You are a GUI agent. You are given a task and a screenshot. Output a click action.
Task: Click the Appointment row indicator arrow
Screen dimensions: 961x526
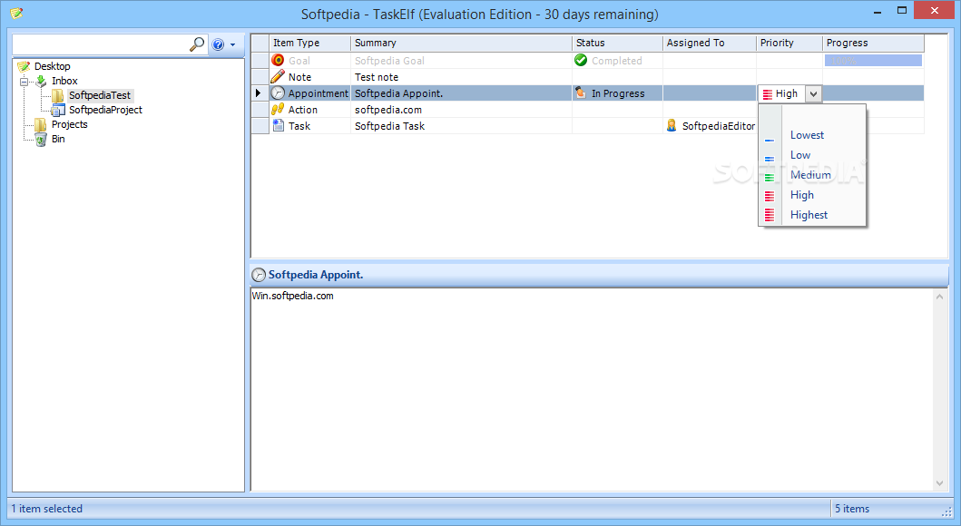coord(258,93)
